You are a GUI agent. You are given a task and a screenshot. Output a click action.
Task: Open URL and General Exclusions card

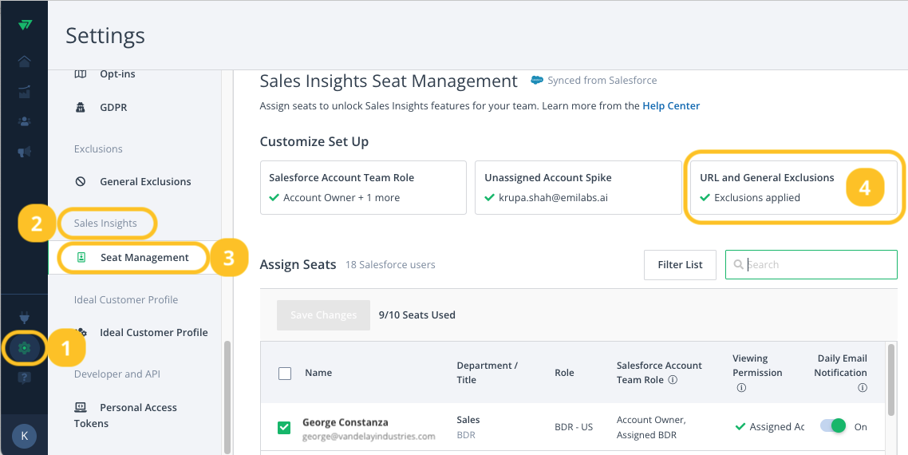click(x=794, y=188)
